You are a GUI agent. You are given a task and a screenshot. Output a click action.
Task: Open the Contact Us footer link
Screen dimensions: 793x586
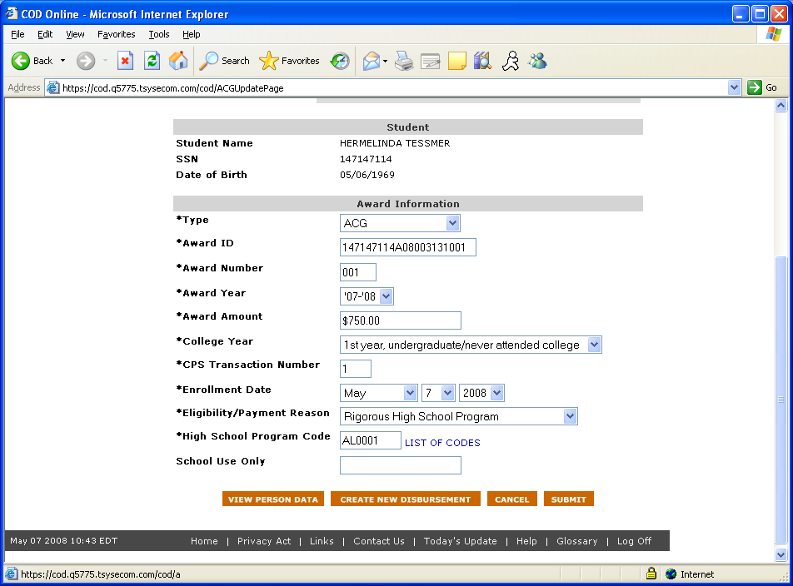pyautogui.click(x=379, y=541)
